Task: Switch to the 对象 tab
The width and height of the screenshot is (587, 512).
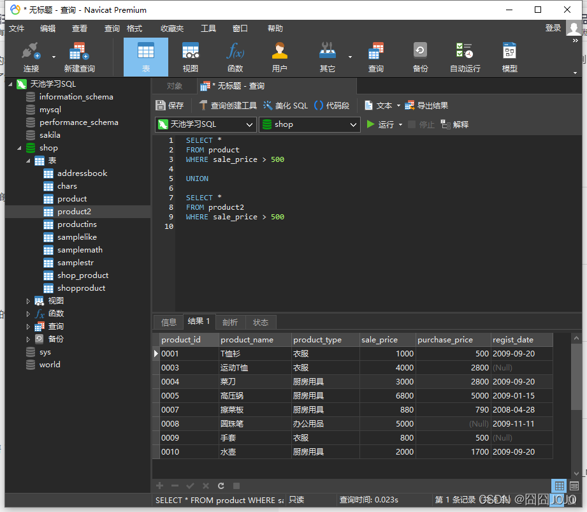Action: (175, 86)
